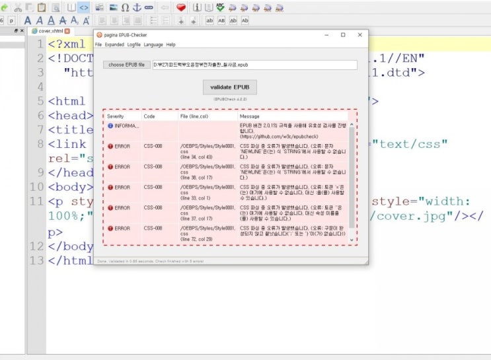The image size is (491, 360).
Task: Select the cover.xhtml editor tab
Action: pos(50,31)
